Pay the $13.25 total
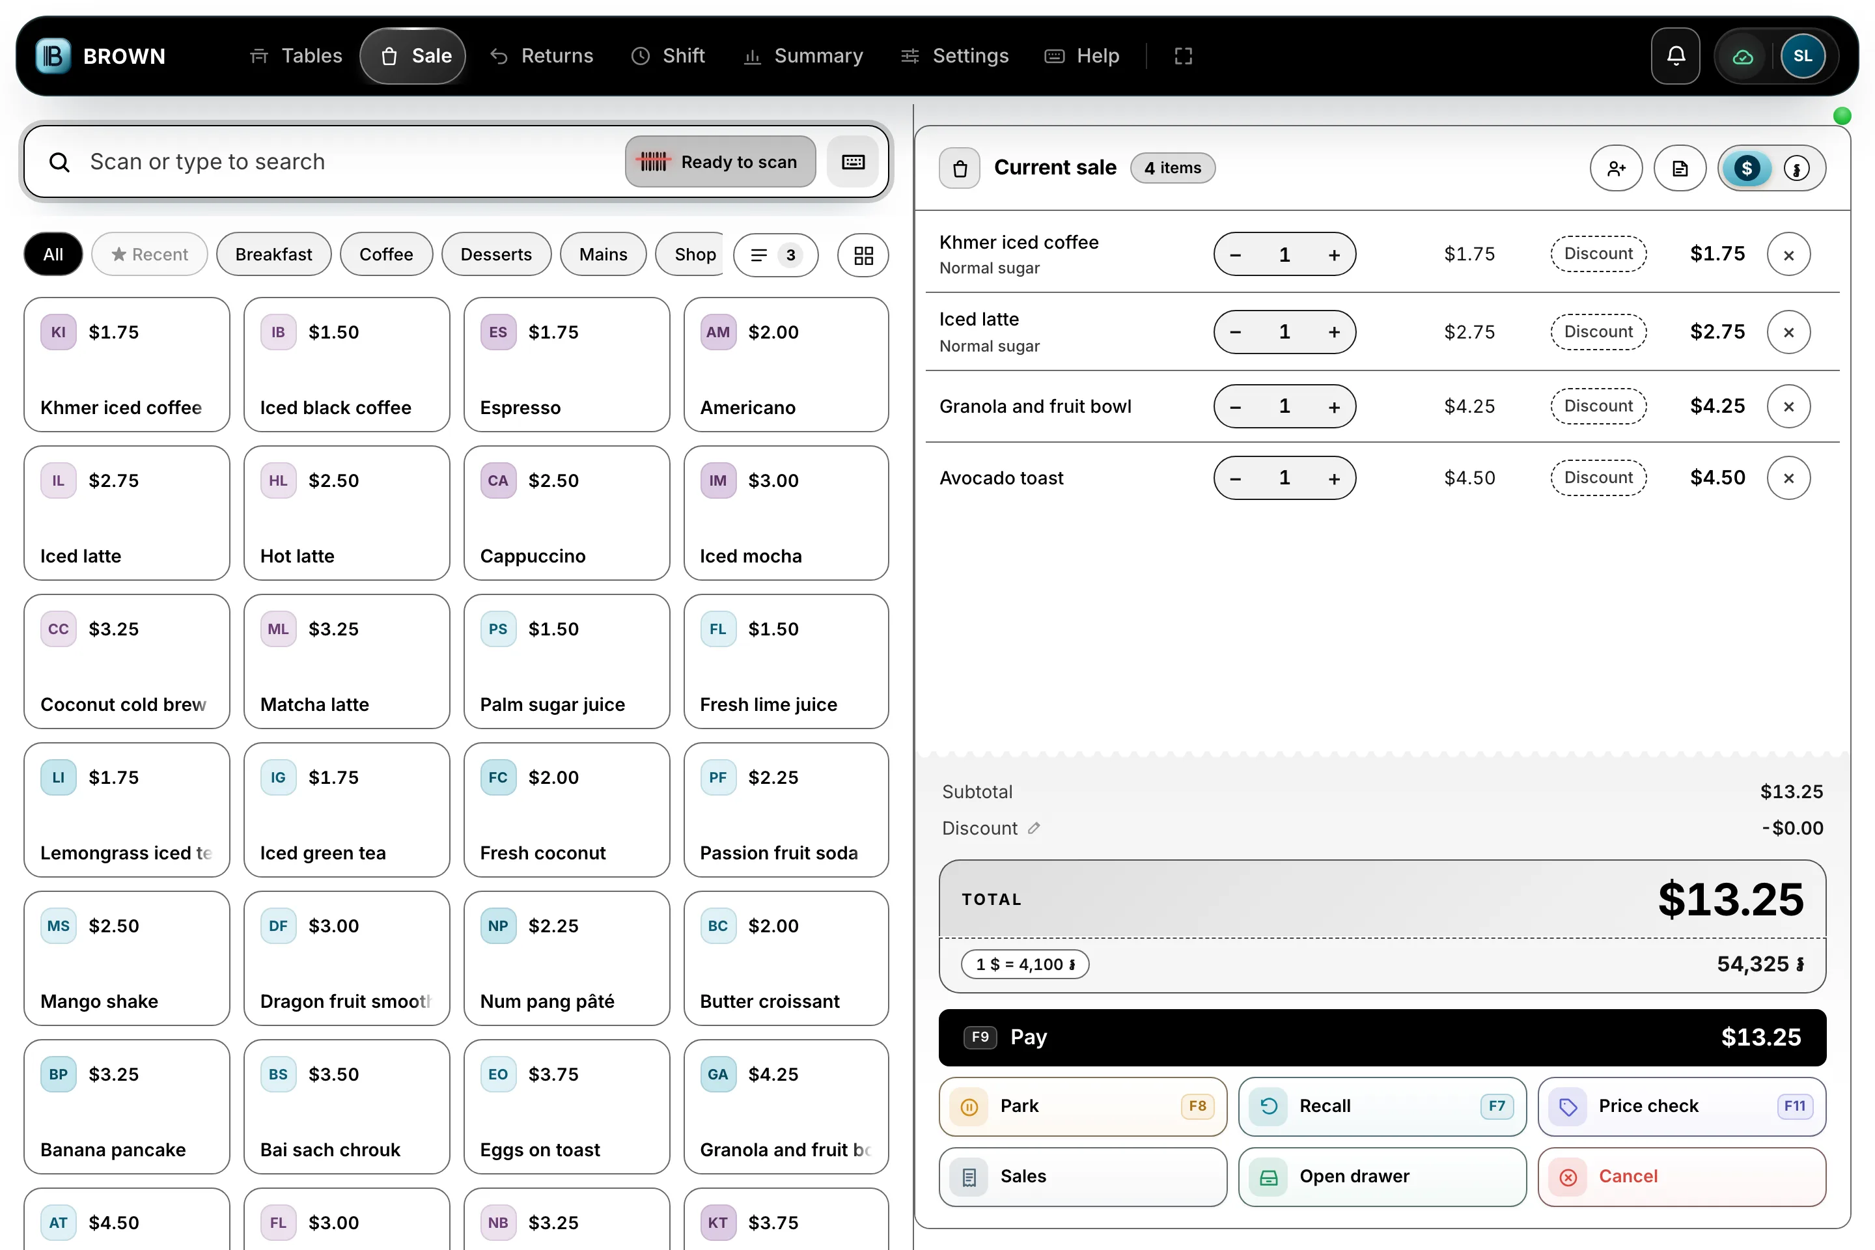 (1382, 1037)
